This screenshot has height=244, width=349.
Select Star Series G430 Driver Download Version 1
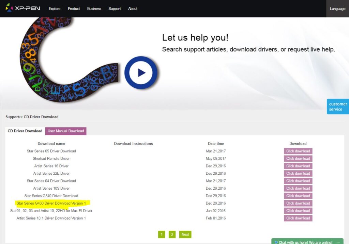point(51,203)
